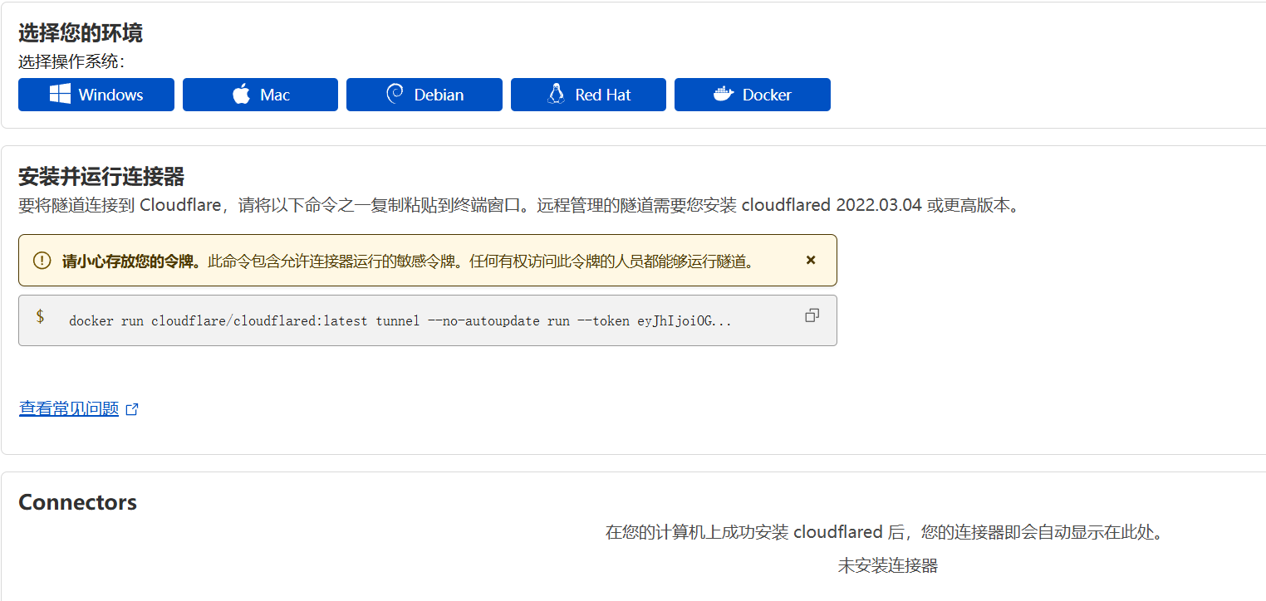Click the $ prompt symbol
This screenshot has height=601, width=1266.
pos(40,317)
